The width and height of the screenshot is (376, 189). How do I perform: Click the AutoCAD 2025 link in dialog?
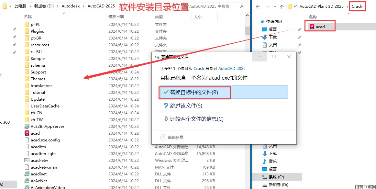[x=232, y=68]
